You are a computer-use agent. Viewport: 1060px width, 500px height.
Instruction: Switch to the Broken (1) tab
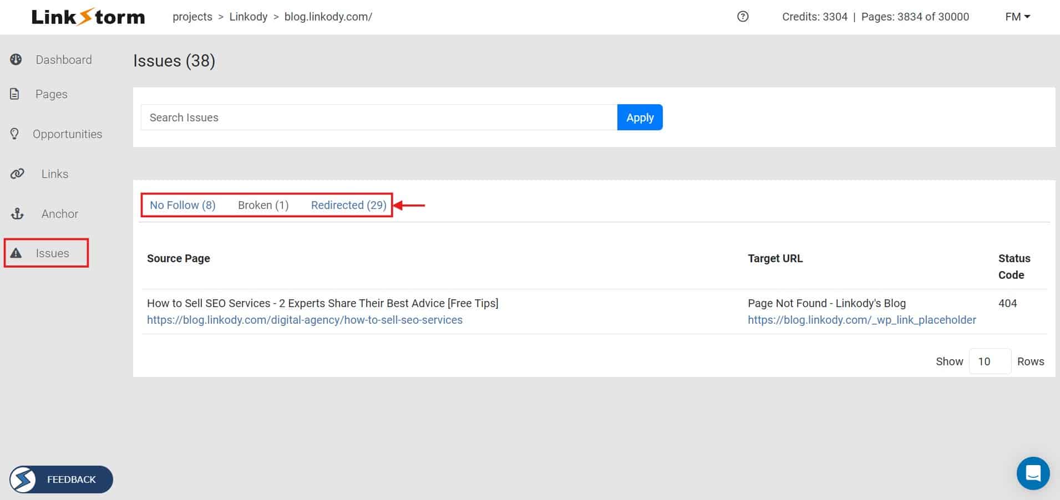(263, 205)
